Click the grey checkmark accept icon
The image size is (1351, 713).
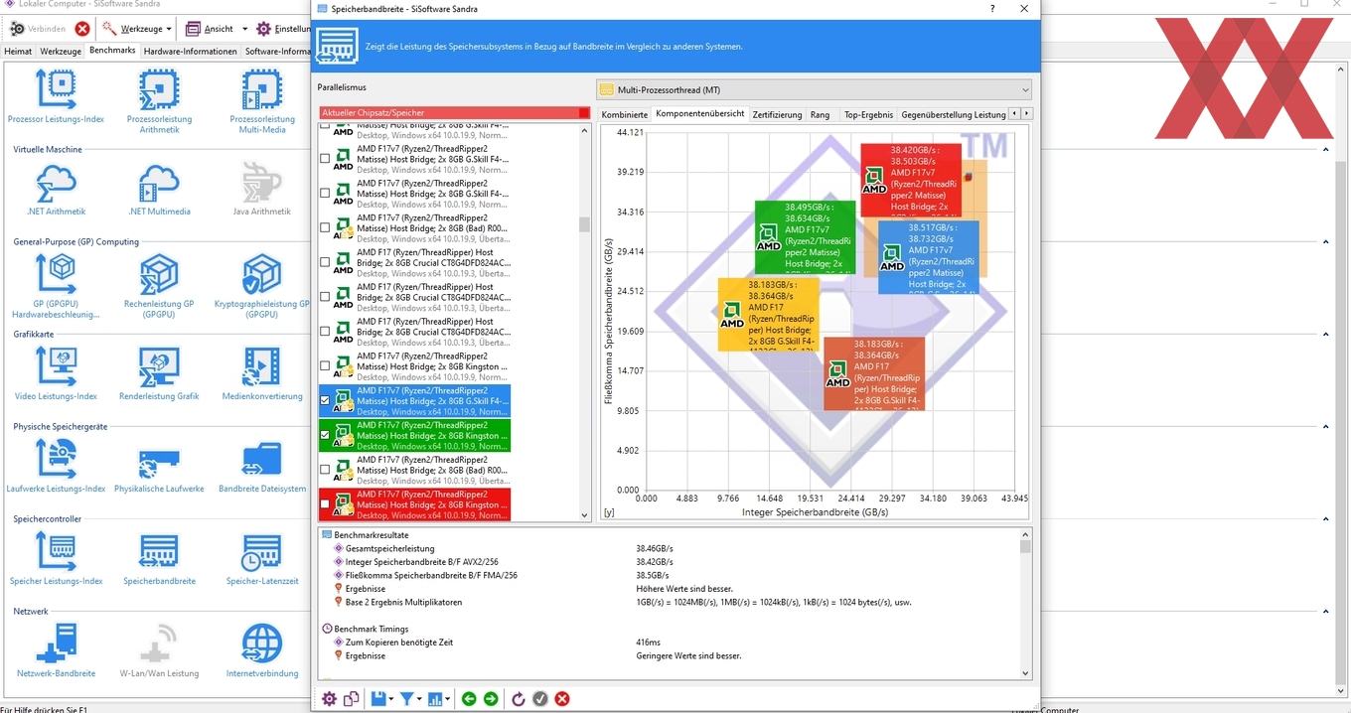(540, 699)
